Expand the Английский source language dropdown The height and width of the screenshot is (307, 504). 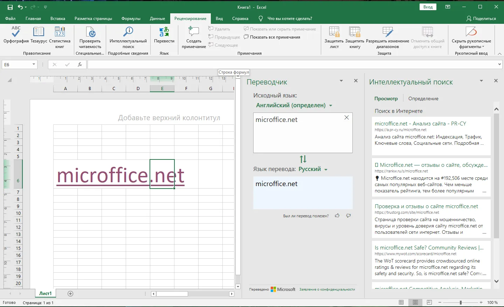[294, 105]
